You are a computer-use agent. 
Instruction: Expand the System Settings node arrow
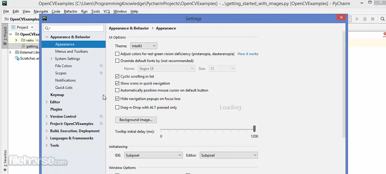coord(52,59)
